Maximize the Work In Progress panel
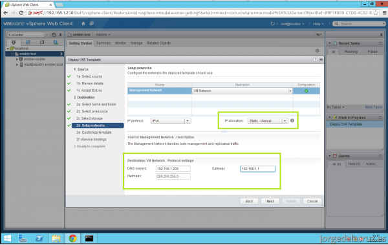388x245 pixels. (381, 118)
